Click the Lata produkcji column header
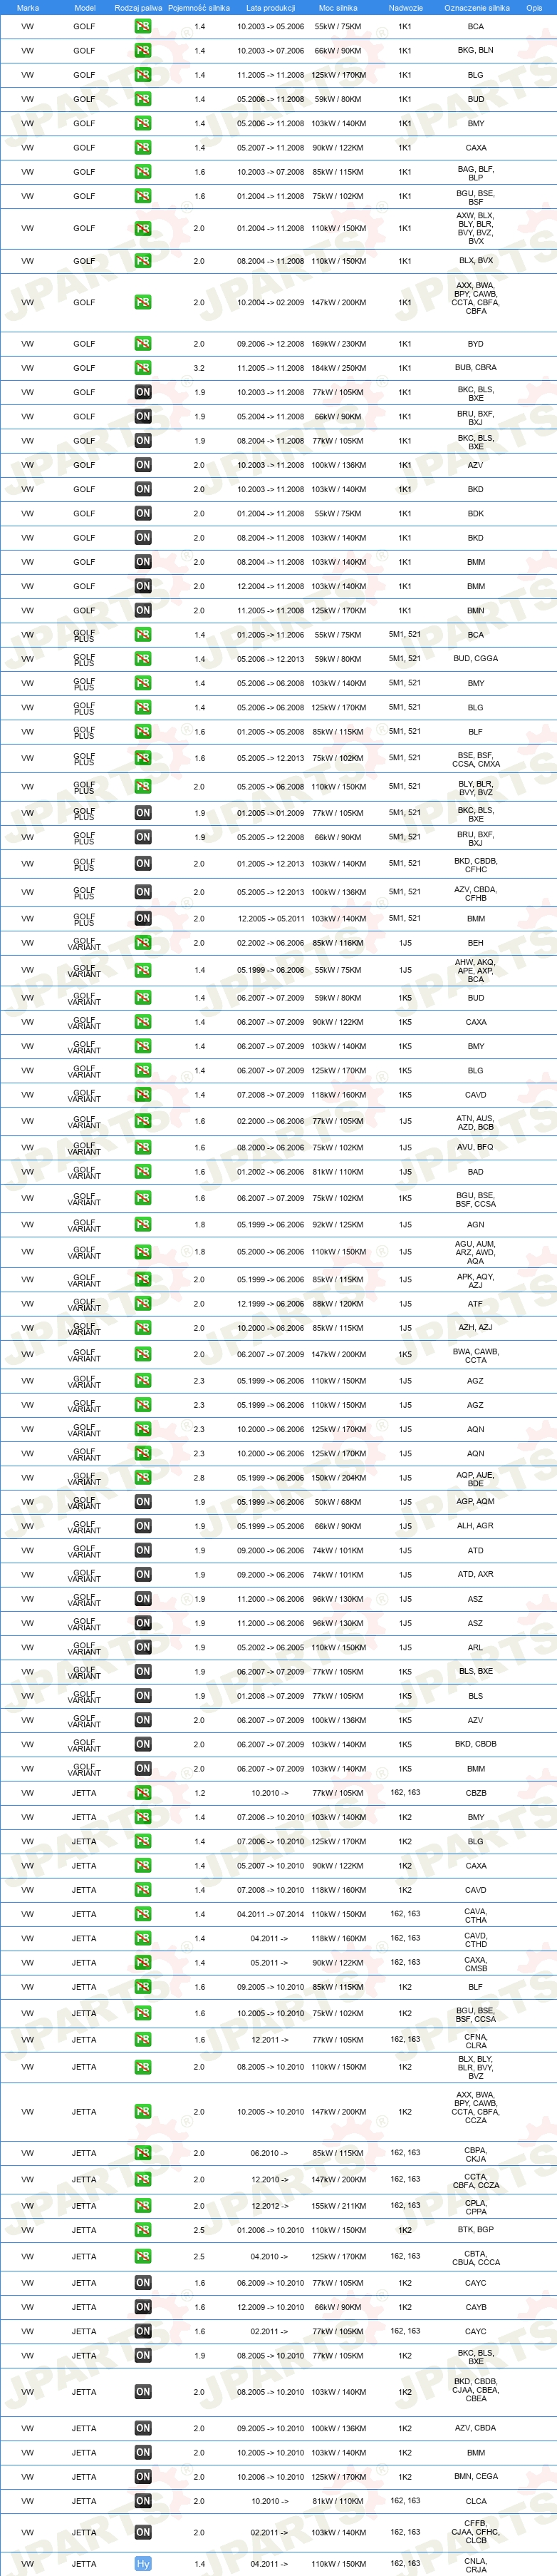This screenshot has height=2576, width=557. point(271,7)
